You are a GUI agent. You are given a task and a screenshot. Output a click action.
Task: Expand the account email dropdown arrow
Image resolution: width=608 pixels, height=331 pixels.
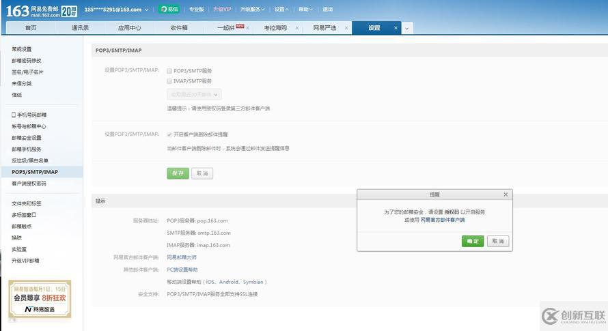(x=147, y=10)
